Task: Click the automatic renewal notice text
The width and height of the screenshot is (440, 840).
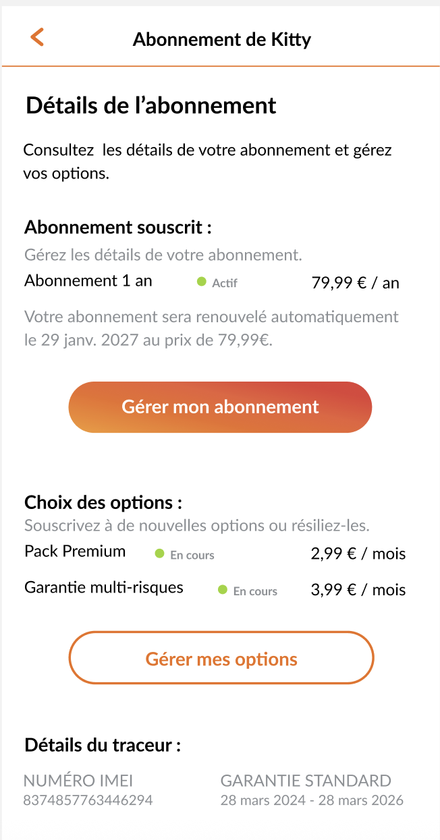Action: [x=211, y=328]
